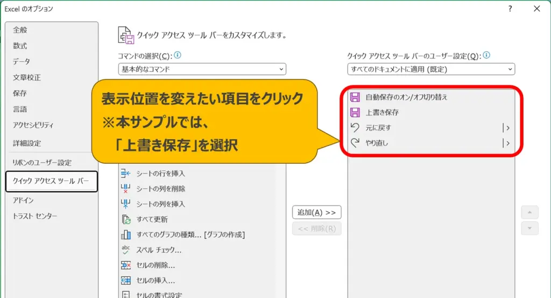Open the トラスト センター category
Image resolution: width=551 pixels, height=298 pixels.
pyautogui.click(x=35, y=216)
